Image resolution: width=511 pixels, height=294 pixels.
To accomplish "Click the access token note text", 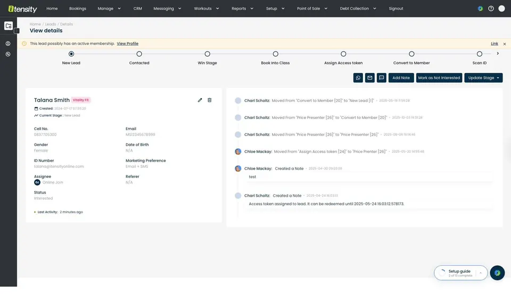I will click(326, 204).
